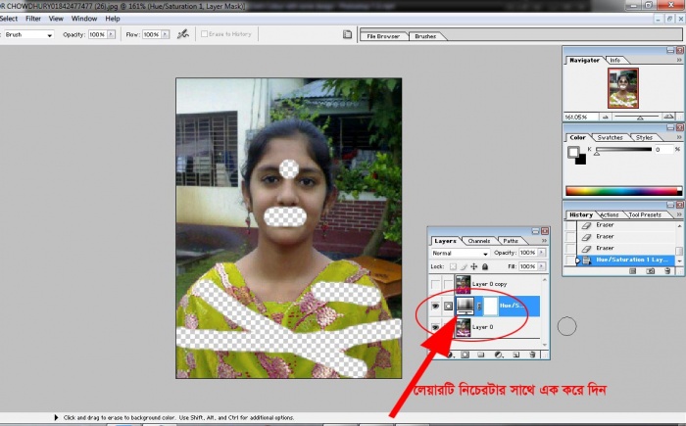Screen dimensions: 686x426
Task: Click the status bar triangle arrow
Action: coord(56,418)
